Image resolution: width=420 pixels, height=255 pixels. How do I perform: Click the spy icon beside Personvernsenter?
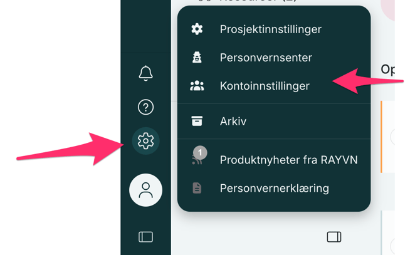click(x=197, y=58)
